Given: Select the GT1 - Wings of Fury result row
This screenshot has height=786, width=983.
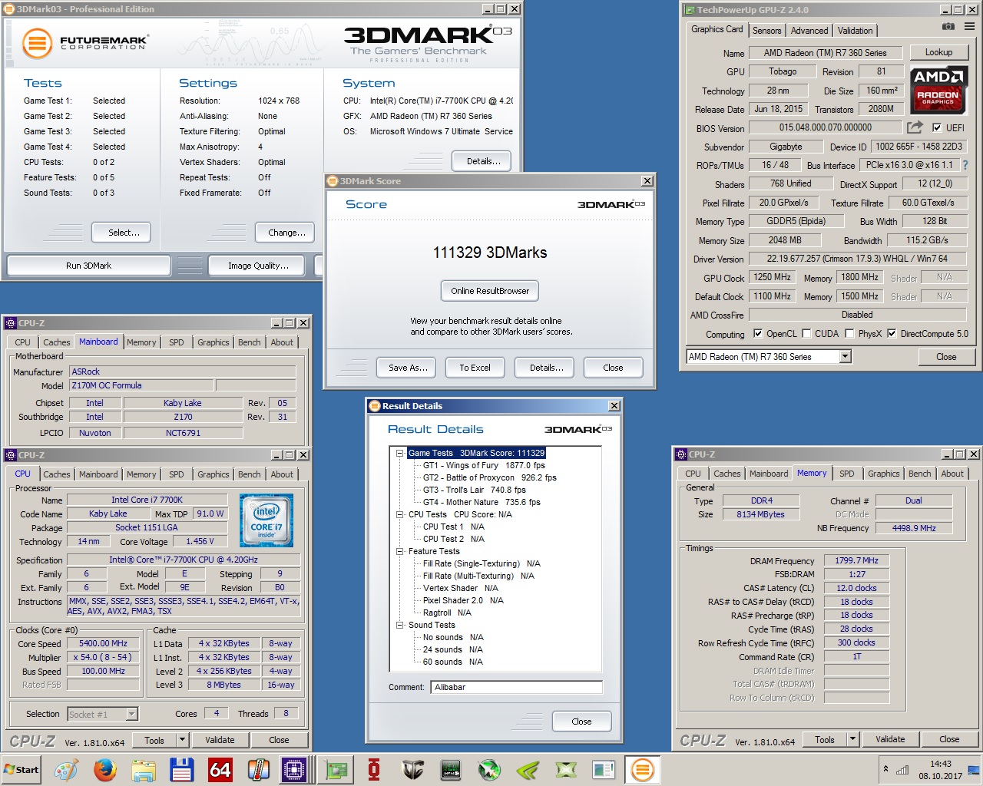Looking at the screenshot, I should pyautogui.click(x=484, y=465).
